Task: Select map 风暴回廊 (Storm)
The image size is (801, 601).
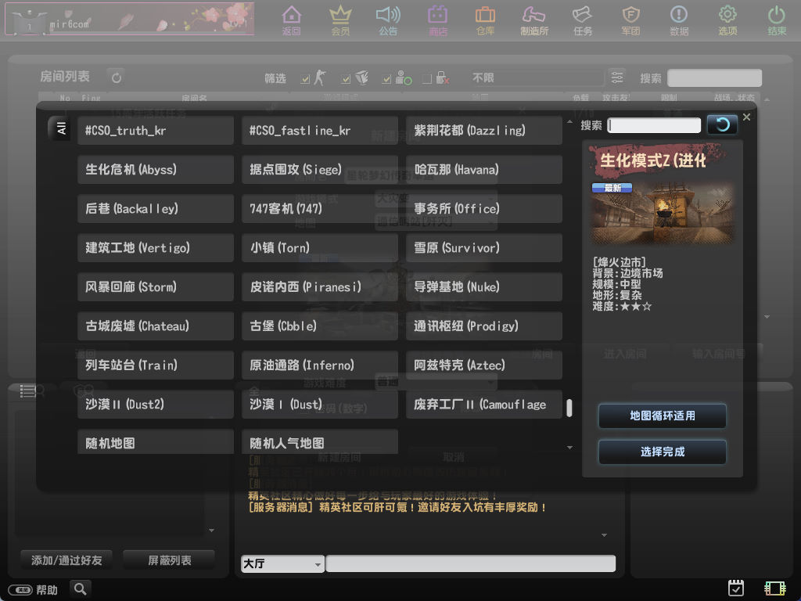Action: coord(156,286)
